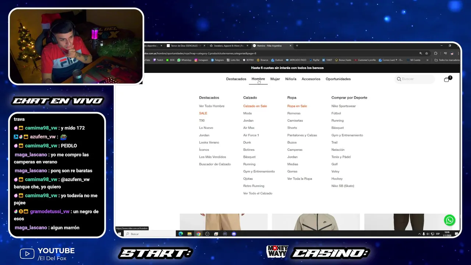Click the Chrome icon in the taskbar
471x265 pixels.
[x=198, y=234]
